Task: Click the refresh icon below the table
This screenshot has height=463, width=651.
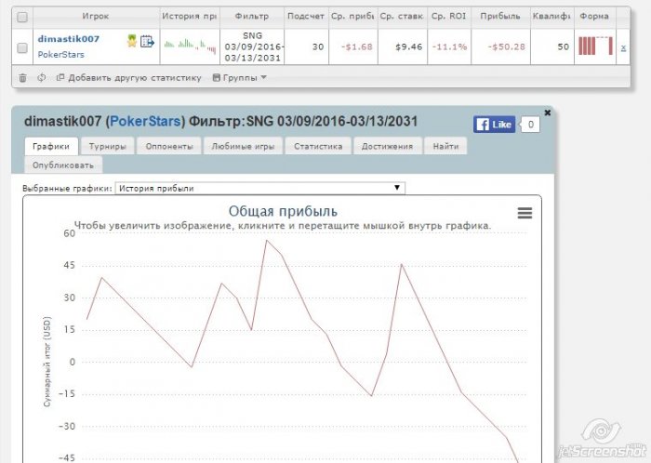Action: (42, 77)
